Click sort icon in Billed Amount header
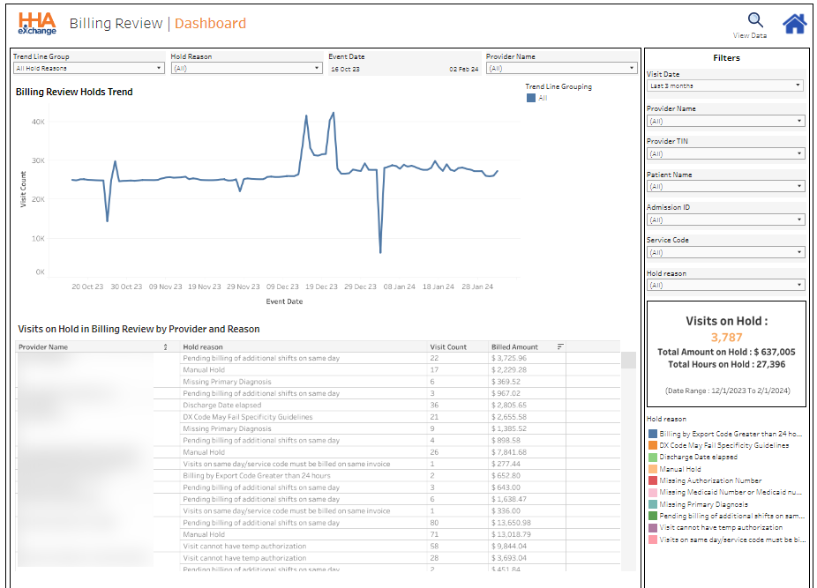The width and height of the screenshot is (817, 588). tap(560, 347)
